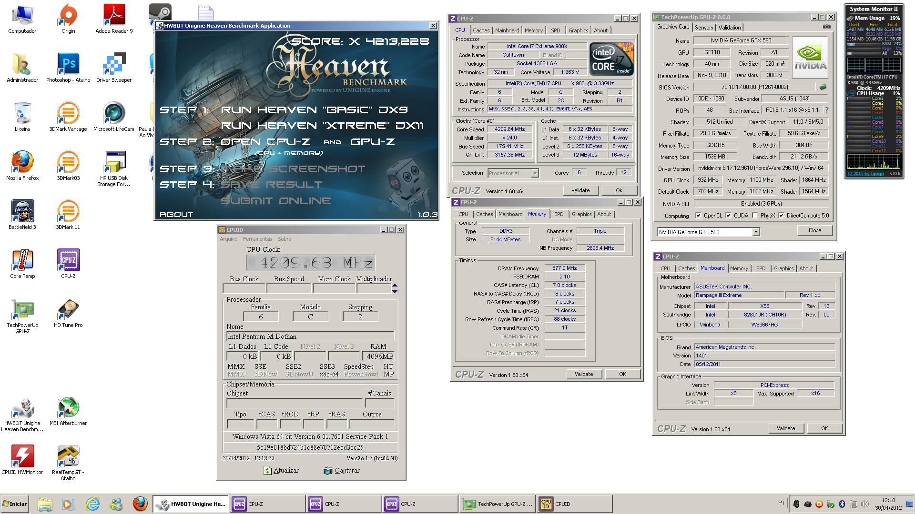Open HD Tune Pro desktop icon
915x514 pixels.
click(x=68, y=313)
